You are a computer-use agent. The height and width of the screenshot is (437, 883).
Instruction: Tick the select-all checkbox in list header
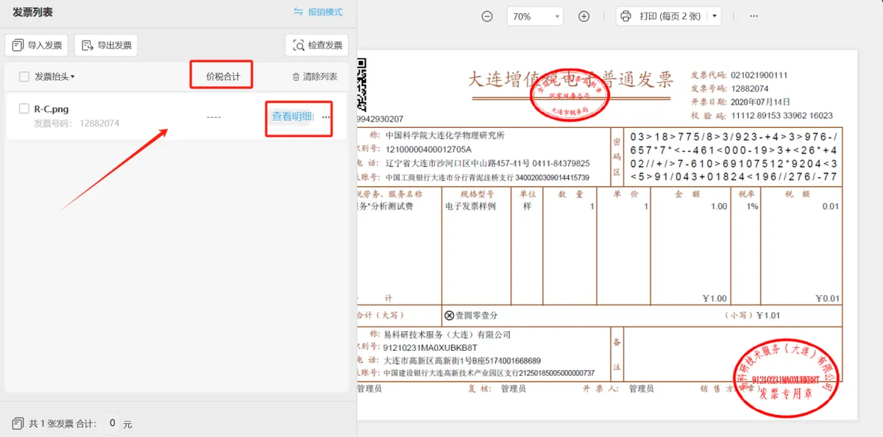24,77
